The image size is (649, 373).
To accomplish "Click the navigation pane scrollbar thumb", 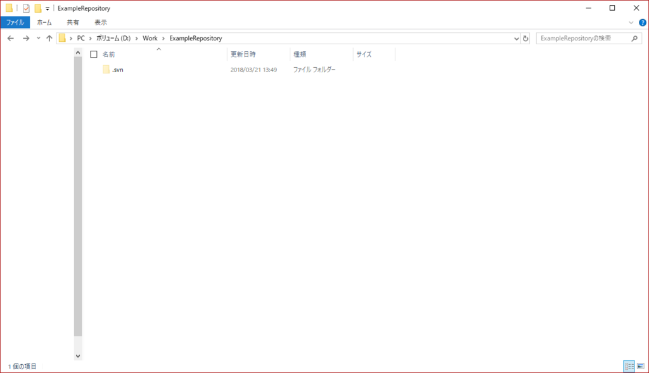I will point(78,196).
